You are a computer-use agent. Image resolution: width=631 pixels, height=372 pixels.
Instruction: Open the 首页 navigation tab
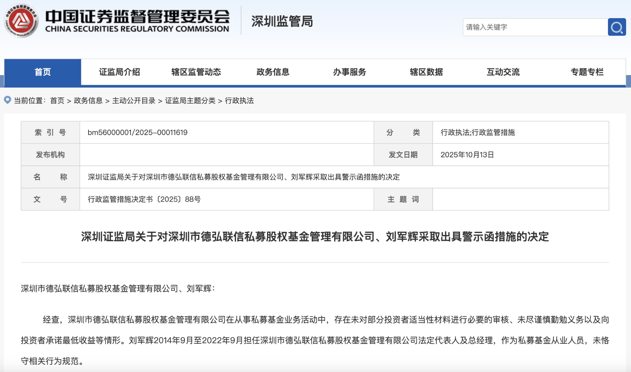pyautogui.click(x=42, y=72)
